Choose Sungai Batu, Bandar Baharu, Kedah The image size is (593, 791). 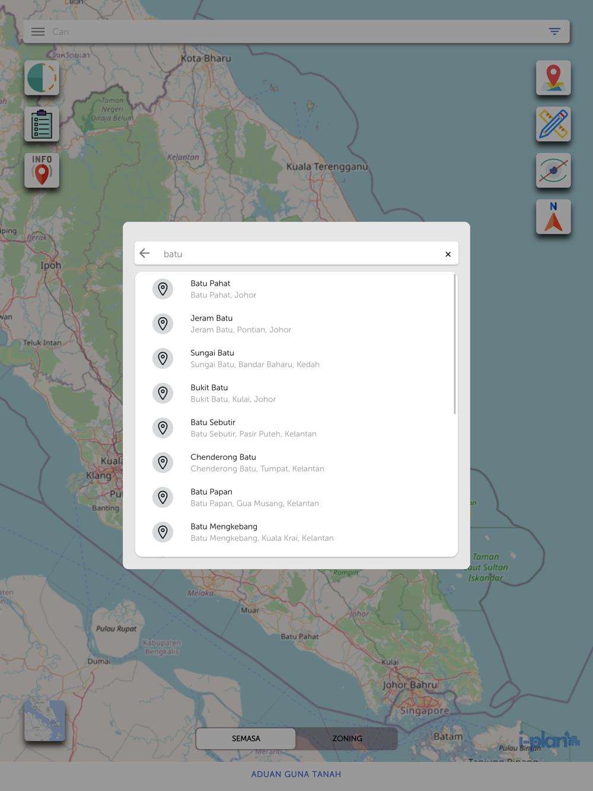(x=255, y=365)
